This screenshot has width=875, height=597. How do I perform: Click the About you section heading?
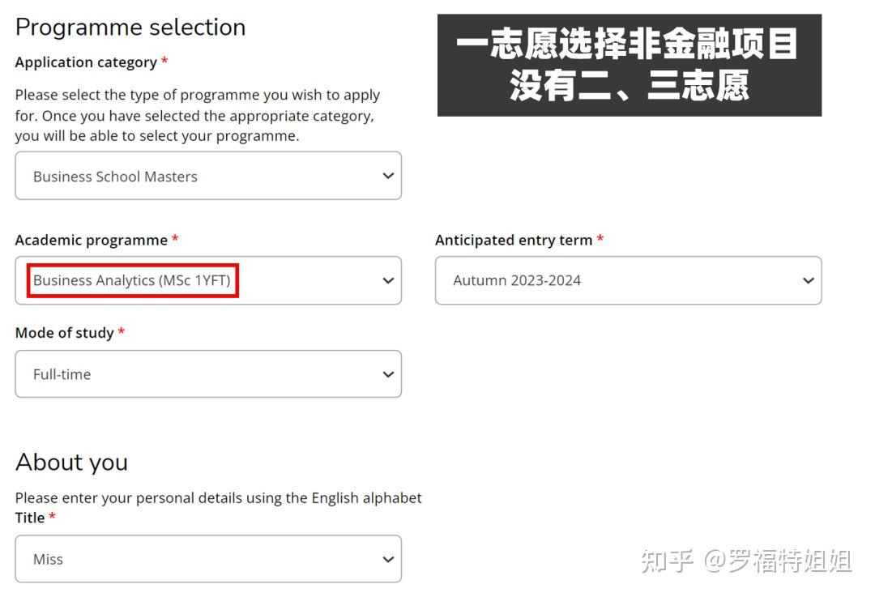coord(71,463)
